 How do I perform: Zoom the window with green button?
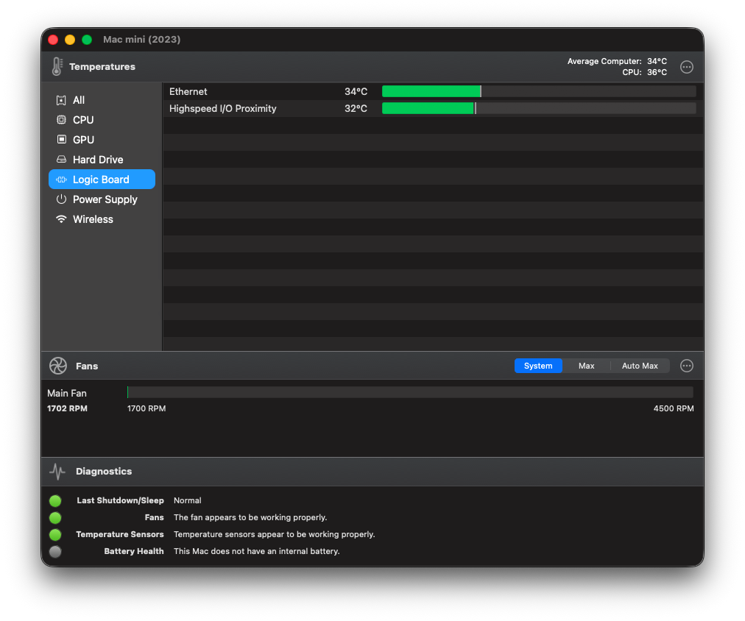point(87,40)
